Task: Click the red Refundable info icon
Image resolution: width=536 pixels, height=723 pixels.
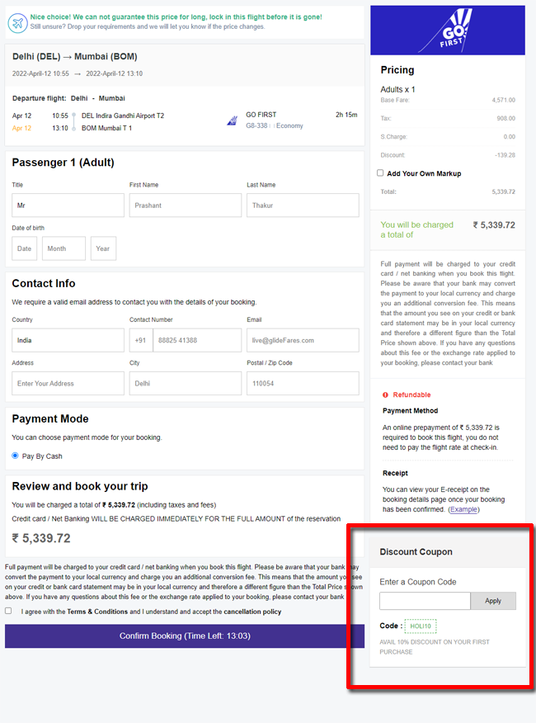Action: pos(385,395)
